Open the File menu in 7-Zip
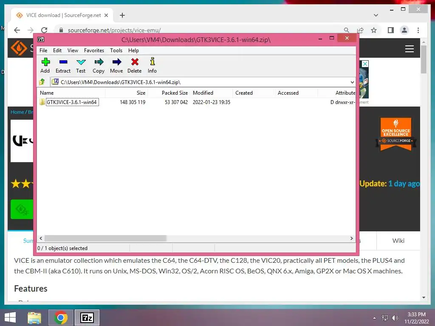 click(x=43, y=51)
